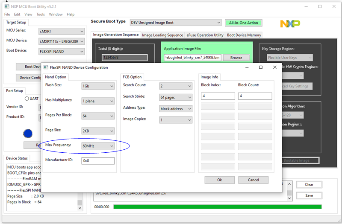Click the 'Page Size = 2.0 KB' status line
Screen dimensions: 342x224
(x=26, y=196)
